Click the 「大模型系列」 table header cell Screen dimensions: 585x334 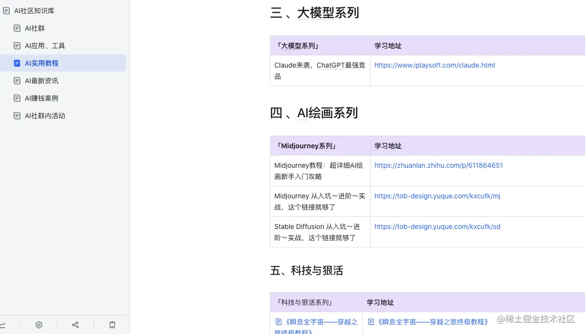(x=320, y=46)
